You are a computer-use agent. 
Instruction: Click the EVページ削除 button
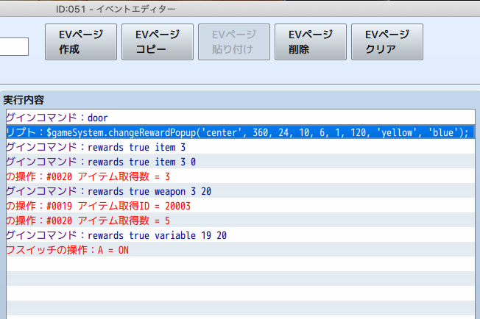(311, 43)
